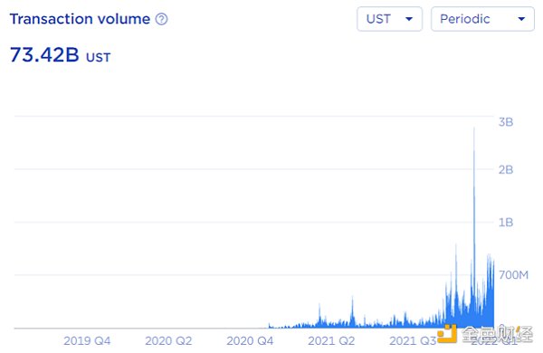The width and height of the screenshot is (543, 353).
Task: Click the 3B y-axis label
Action: coord(506,122)
